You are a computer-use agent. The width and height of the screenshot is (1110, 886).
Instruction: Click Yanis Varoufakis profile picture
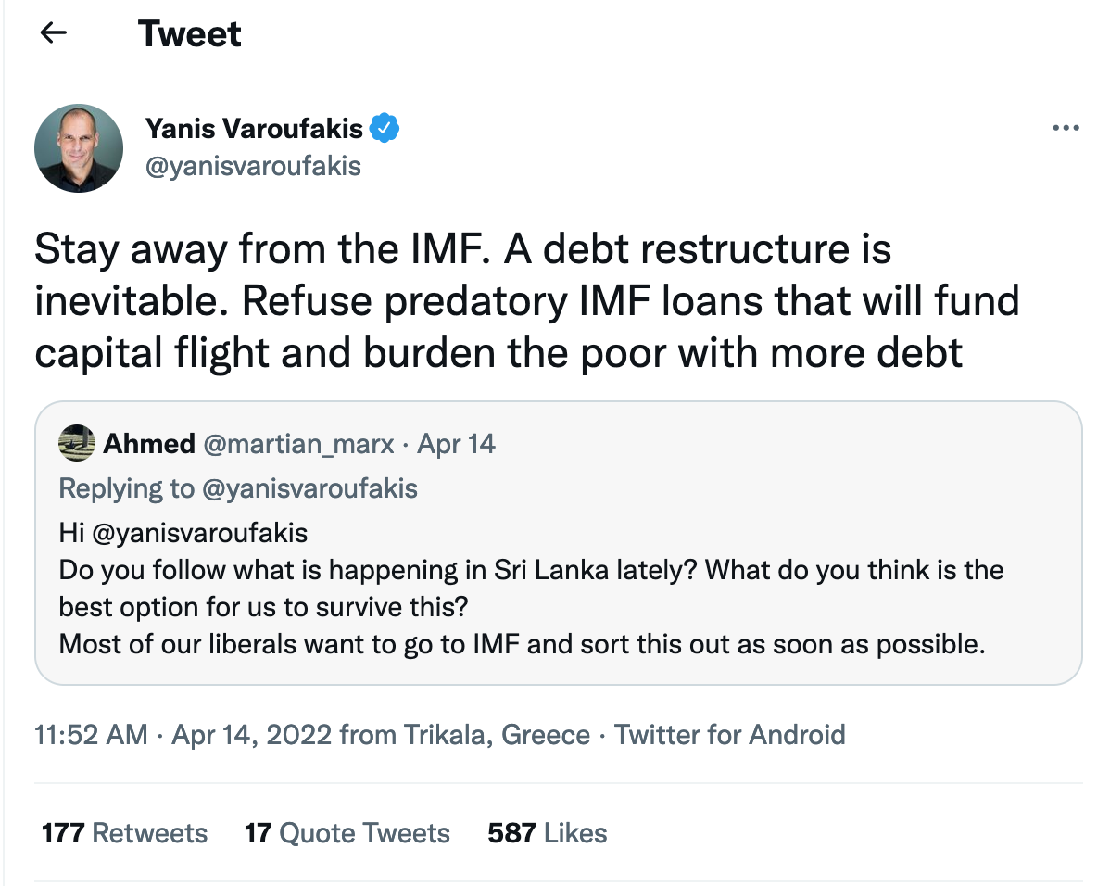pos(79,148)
